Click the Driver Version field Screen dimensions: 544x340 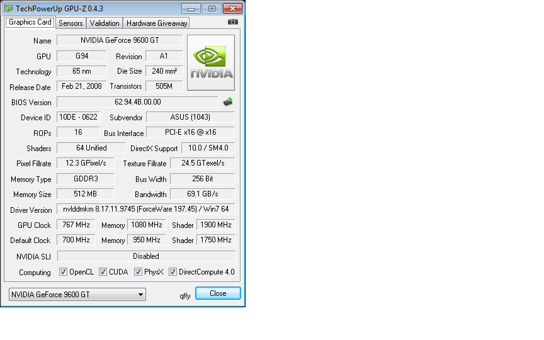pyautogui.click(x=145, y=209)
